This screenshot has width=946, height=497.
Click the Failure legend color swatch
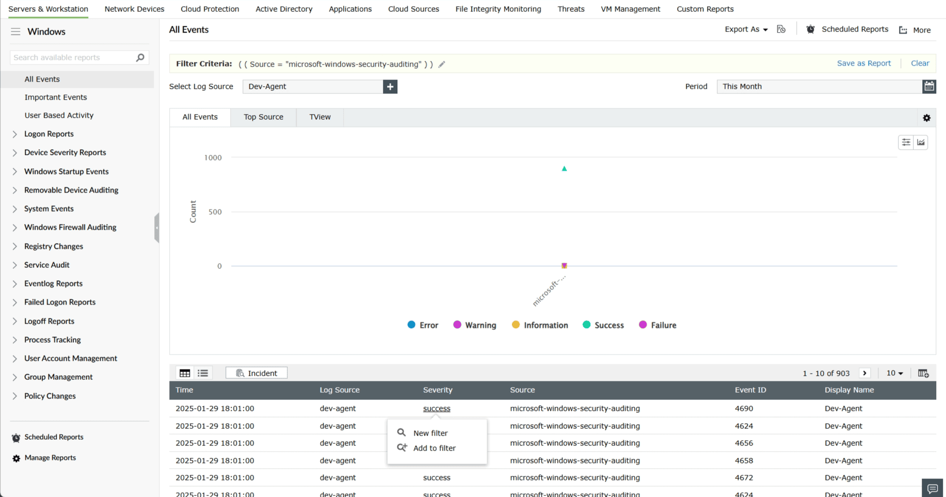pyautogui.click(x=643, y=325)
